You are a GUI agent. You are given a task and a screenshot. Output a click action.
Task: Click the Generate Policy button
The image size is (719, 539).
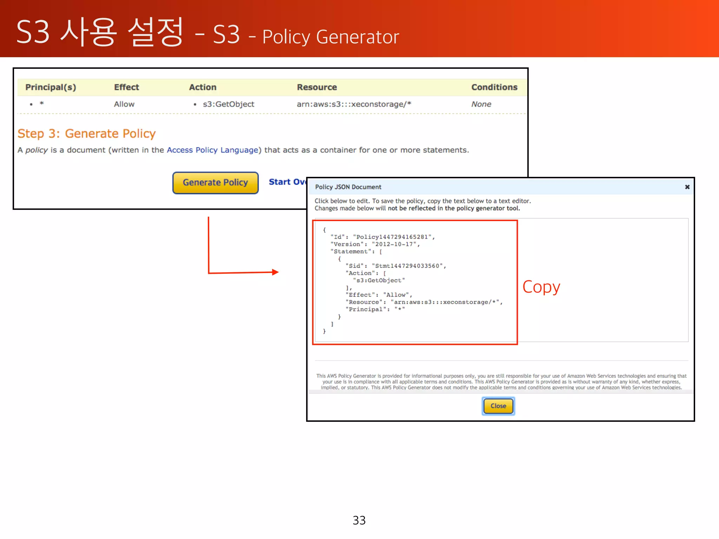[x=215, y=182]
